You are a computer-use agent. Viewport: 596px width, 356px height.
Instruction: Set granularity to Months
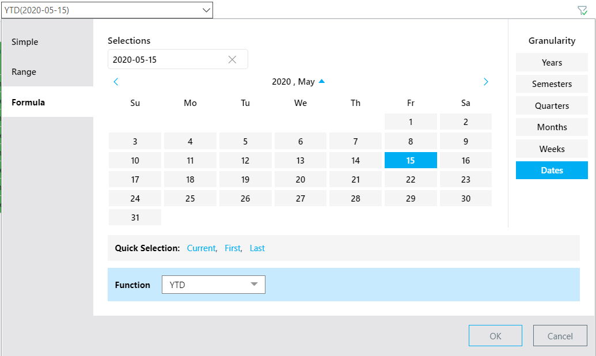pos(552,127)
